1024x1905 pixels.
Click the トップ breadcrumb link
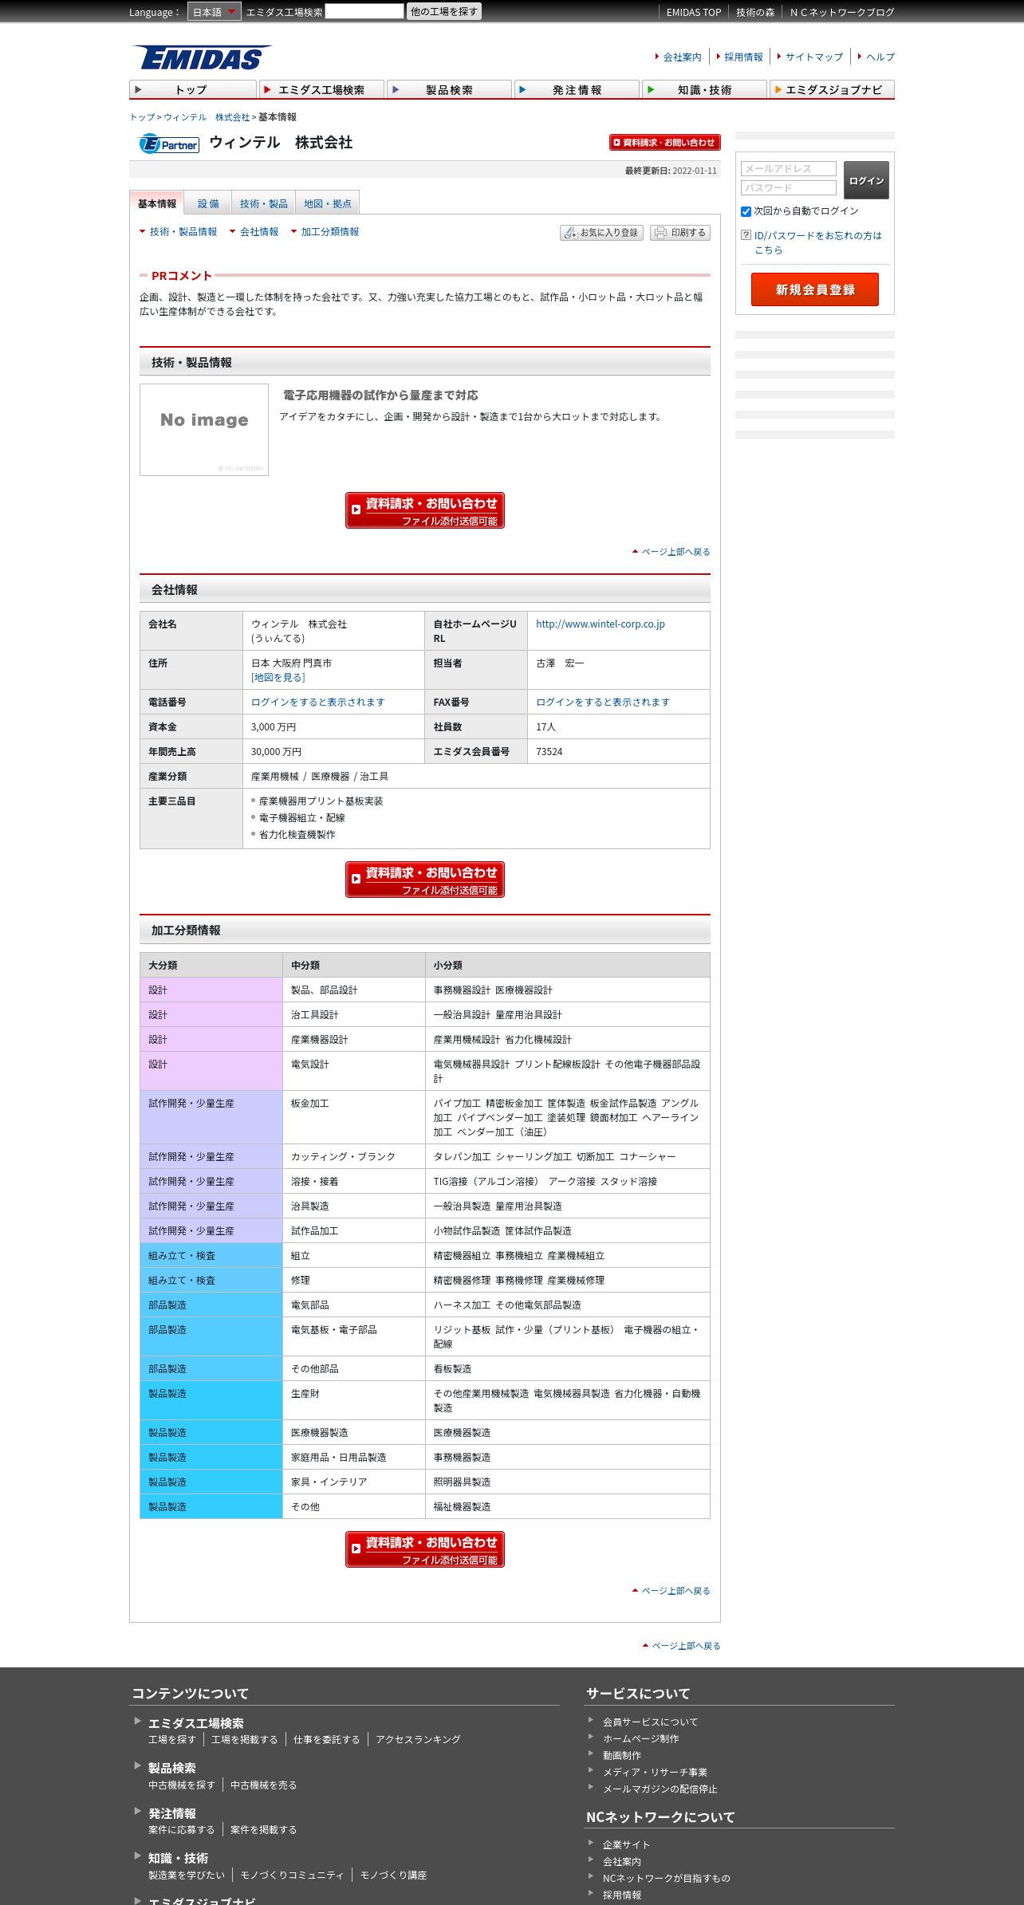(143, 117)
